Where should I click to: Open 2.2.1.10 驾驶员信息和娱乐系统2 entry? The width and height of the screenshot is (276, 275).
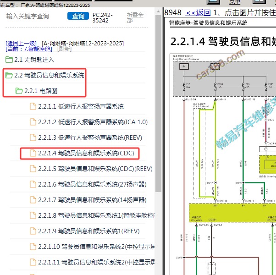(x=96, y=247)
